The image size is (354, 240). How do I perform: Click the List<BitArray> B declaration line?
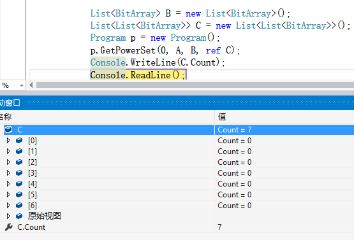[190, 13]
